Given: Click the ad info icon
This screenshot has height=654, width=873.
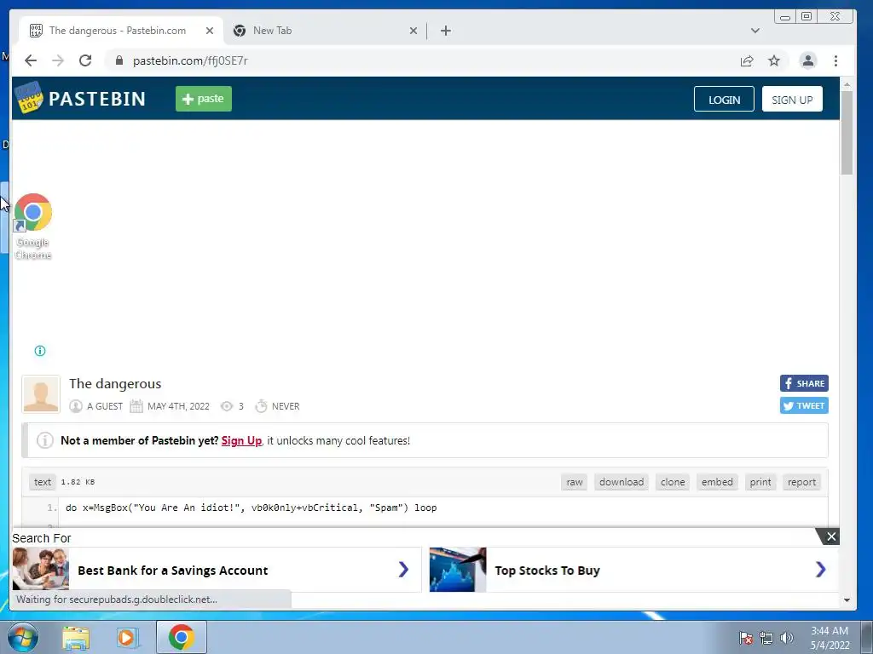Looking at the screenshot, I should (40, 350).
